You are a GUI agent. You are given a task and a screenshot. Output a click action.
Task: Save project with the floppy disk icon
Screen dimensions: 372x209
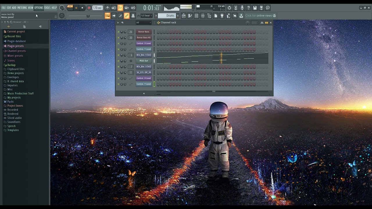coord(255,8)
